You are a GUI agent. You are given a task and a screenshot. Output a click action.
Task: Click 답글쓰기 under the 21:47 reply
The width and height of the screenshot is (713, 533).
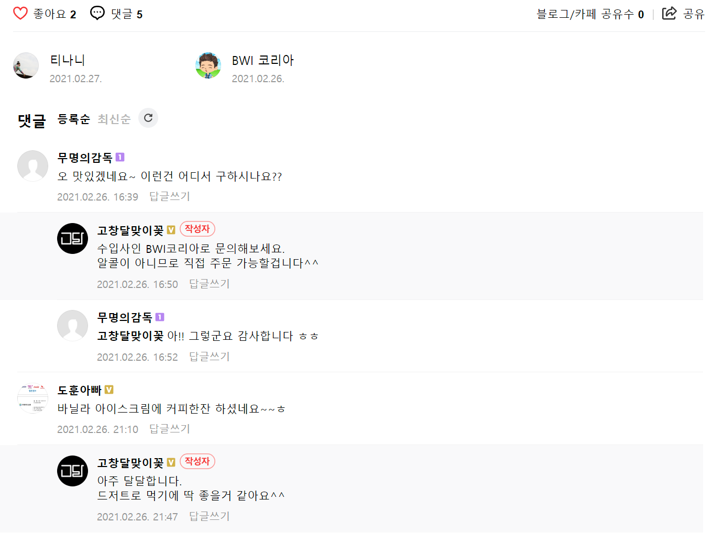(210, 516)
